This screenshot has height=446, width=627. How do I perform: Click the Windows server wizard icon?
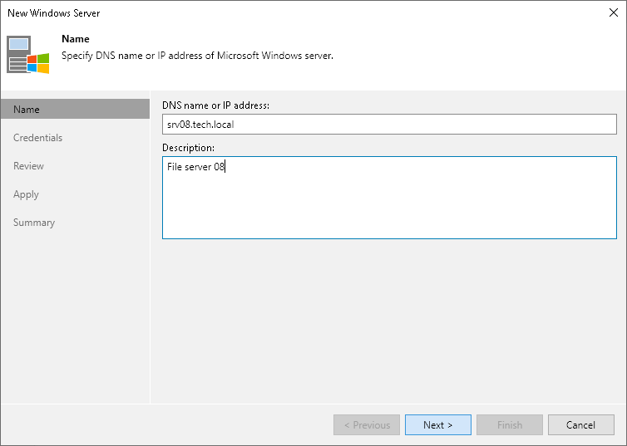[x=28, y=55]
